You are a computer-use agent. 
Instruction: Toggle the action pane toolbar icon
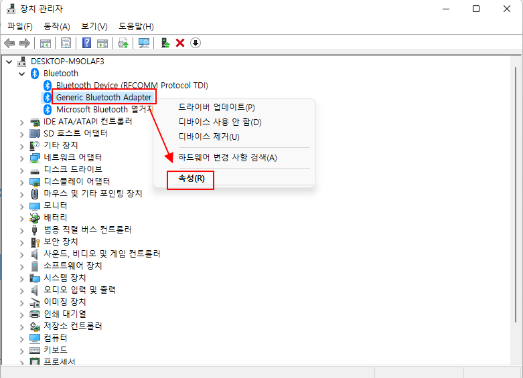click(x=102, y=43)
